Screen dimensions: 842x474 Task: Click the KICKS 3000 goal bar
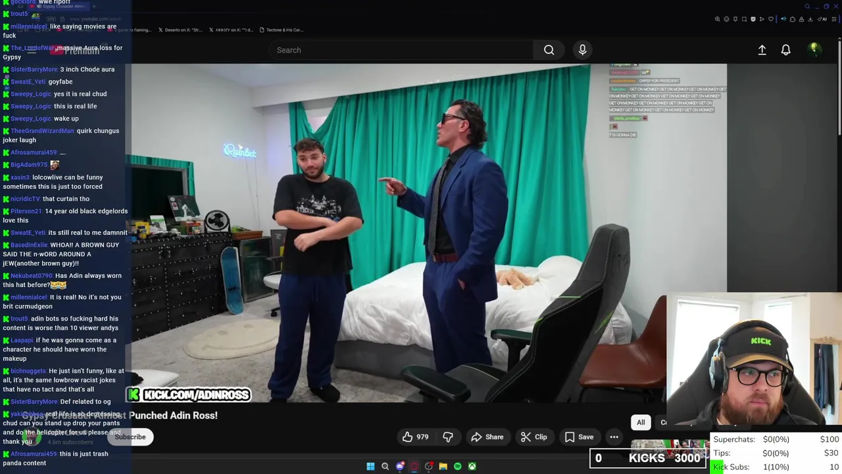point(649,458)
